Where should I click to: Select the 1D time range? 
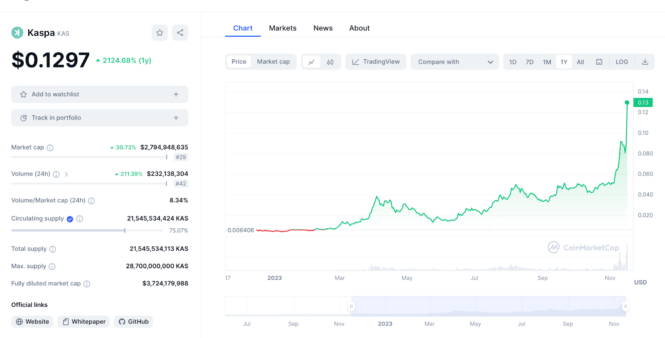pyautogui.click(x=513, y=62)
